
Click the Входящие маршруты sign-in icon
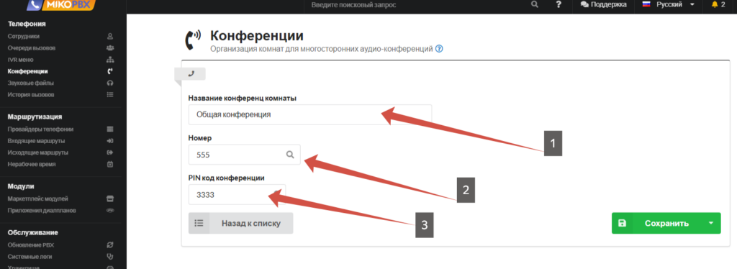(x=110, y=141)
